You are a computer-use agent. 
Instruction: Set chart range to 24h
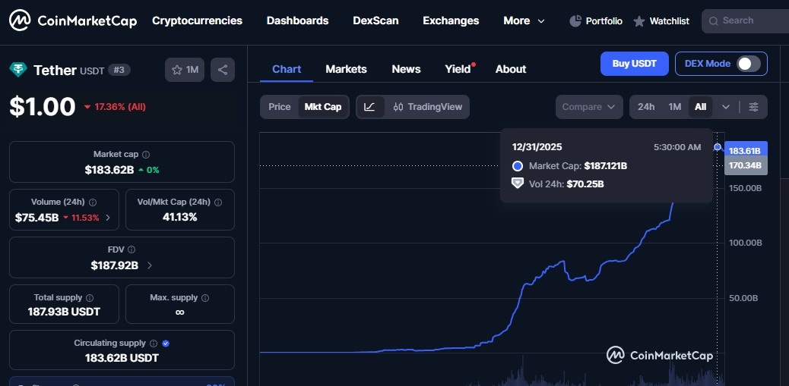(646, 107)
